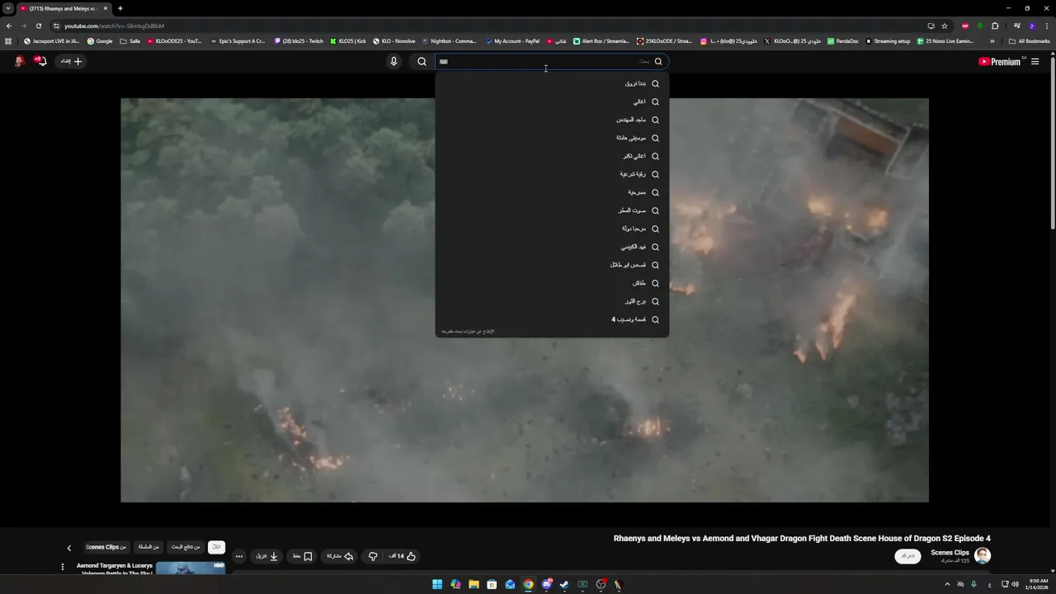Screen dimensions: 1056x594
Task: Click the Windows Start button
Action: click(437, 584)
